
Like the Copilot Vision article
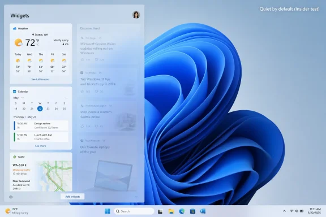[82, 59]
